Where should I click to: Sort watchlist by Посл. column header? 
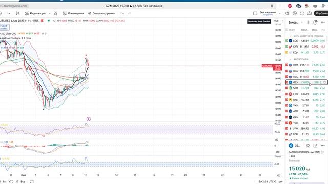point(304,30)
